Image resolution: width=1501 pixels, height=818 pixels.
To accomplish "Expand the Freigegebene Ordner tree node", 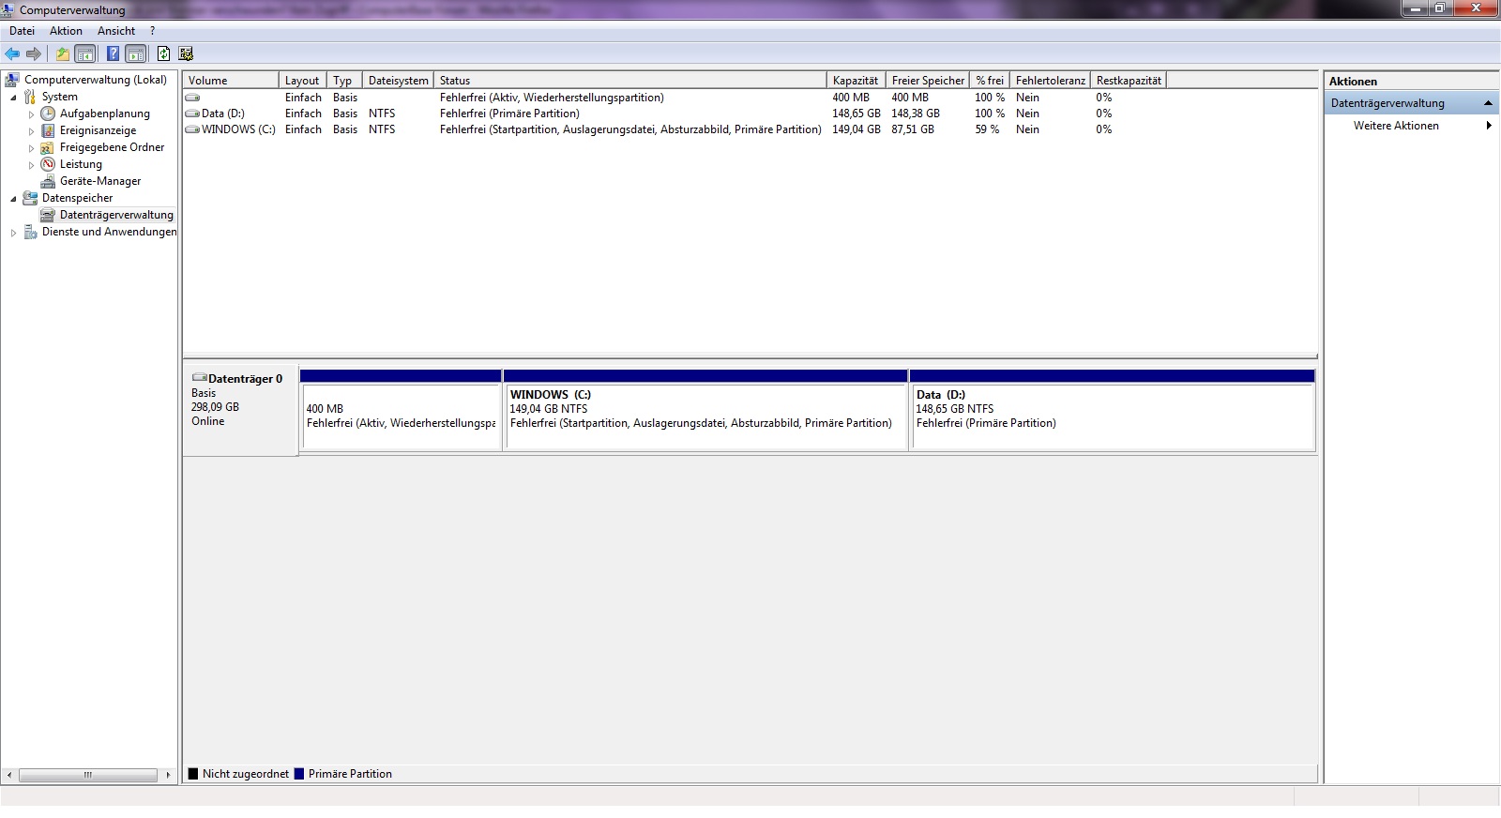I will click(31, 148).
